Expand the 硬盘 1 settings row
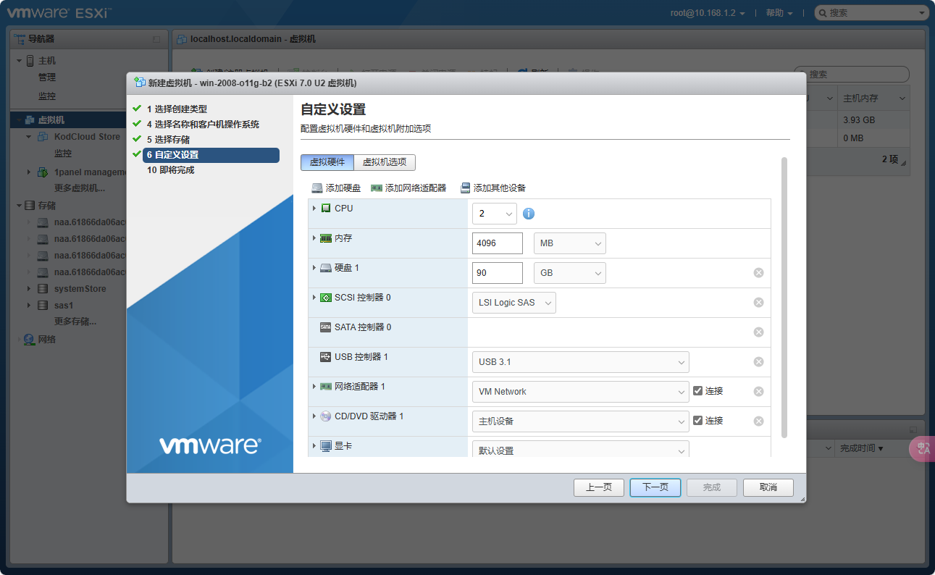The width and height of the screenshot is (935, 575). point(314,268)
